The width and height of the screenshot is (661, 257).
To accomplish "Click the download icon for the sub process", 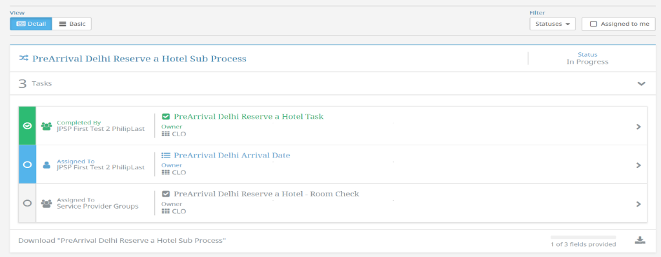I will (640, 241).
